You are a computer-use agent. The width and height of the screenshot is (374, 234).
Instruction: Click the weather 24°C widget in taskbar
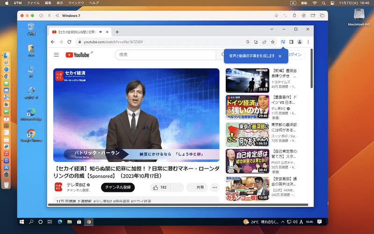[260, 222]
